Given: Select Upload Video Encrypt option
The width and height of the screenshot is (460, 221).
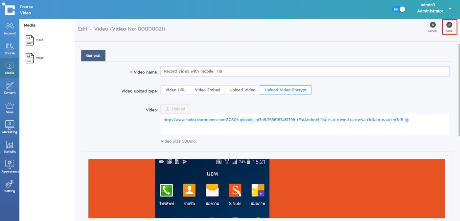Looking at the screenshot, I should 286,90.
